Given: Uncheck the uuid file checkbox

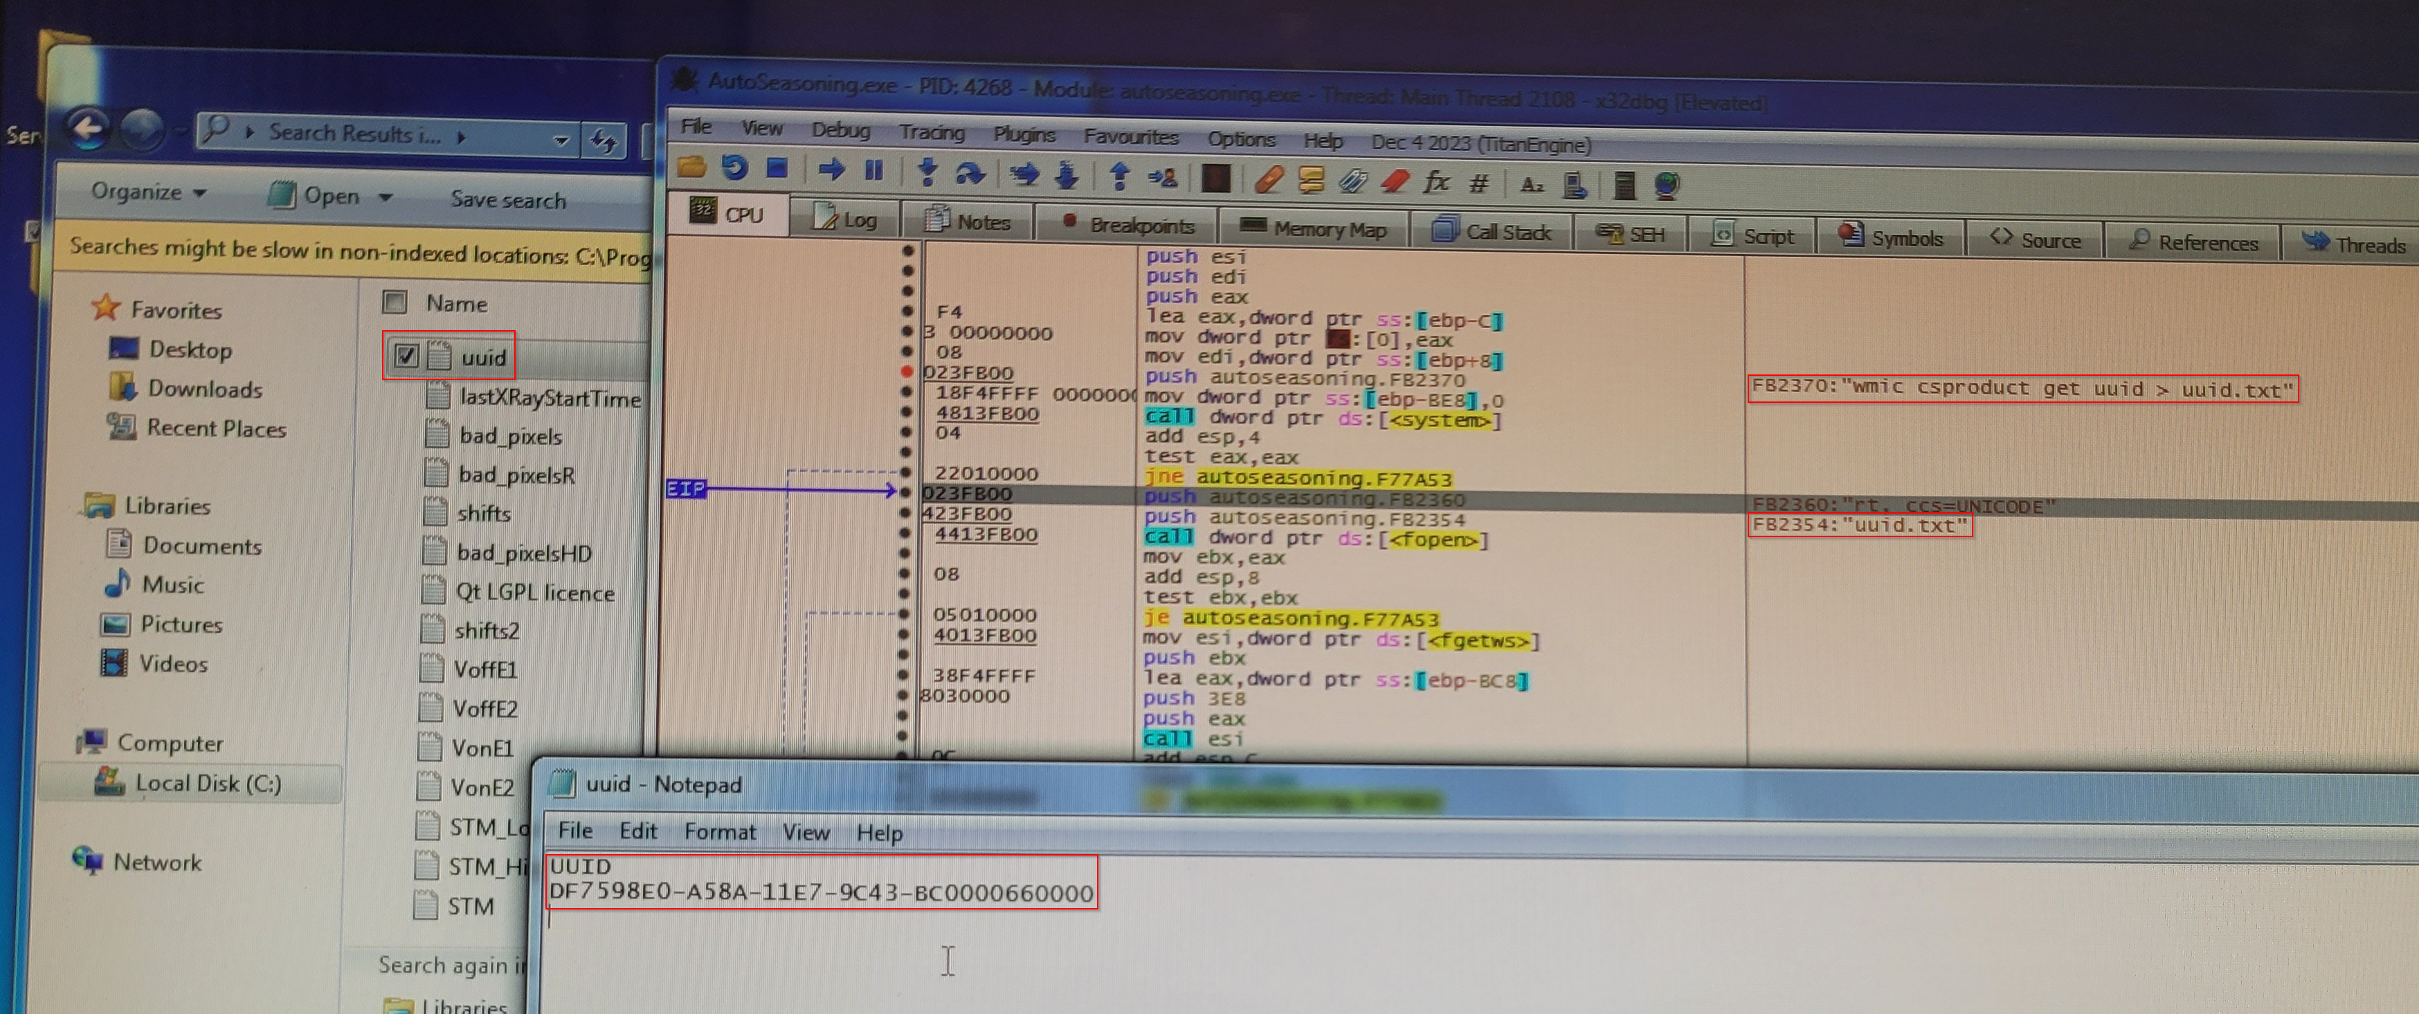Looking at the screenshot, I should point(406,356).
